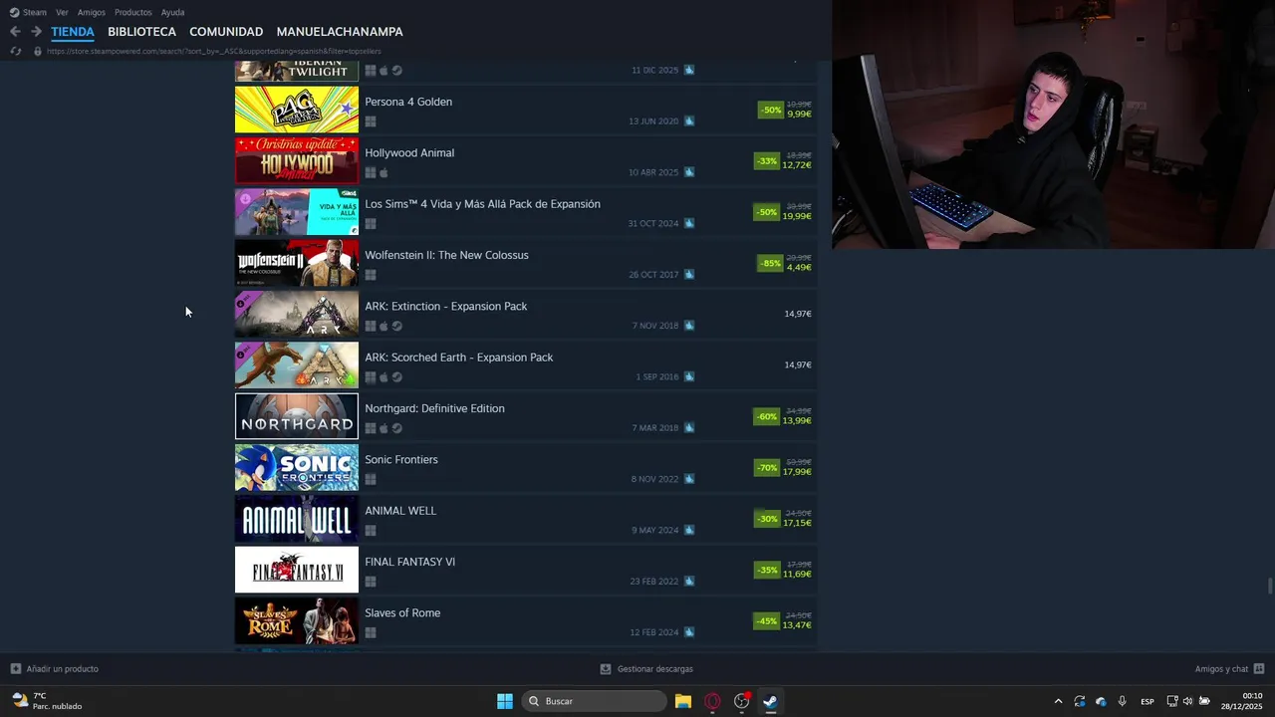
Task: Click Añadir un producto
Action: tap(55, 669)
